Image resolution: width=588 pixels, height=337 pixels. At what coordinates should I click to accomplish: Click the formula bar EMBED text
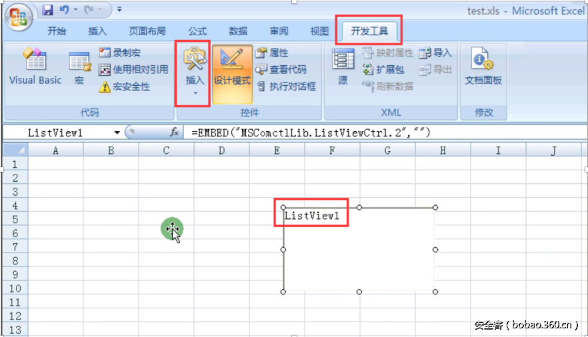coord(311,133)
